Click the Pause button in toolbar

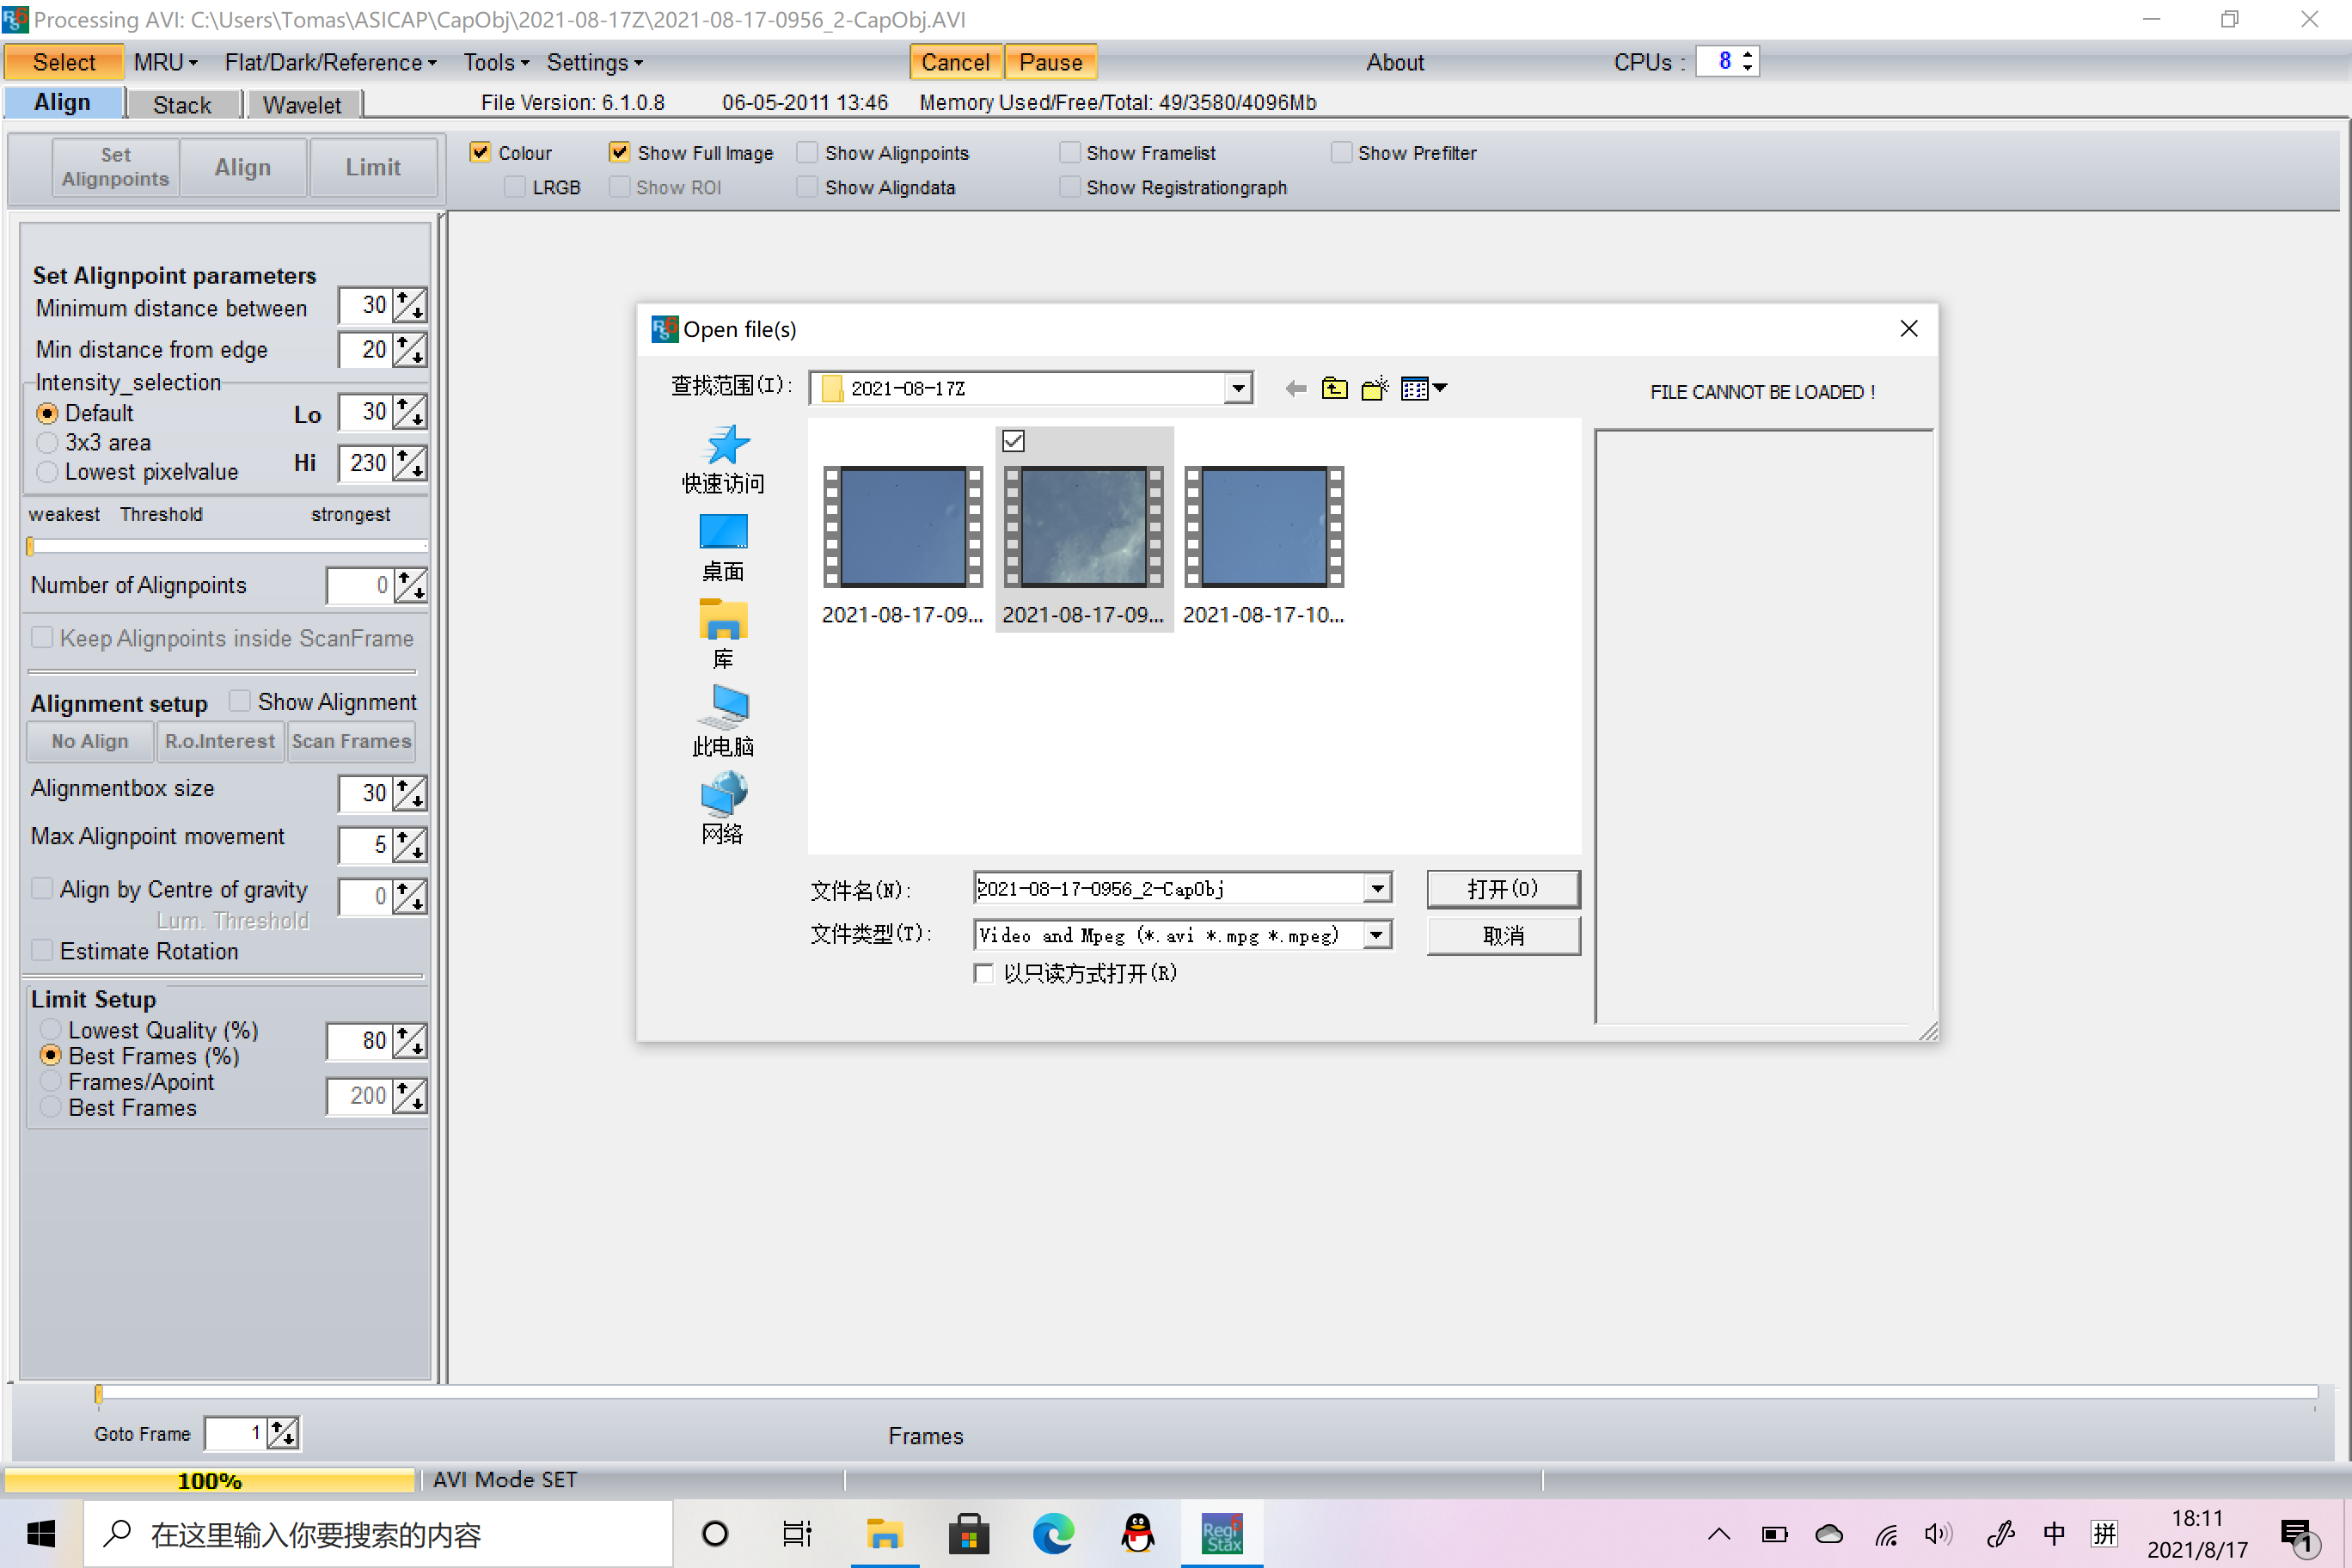click(x=1050, y=64)
